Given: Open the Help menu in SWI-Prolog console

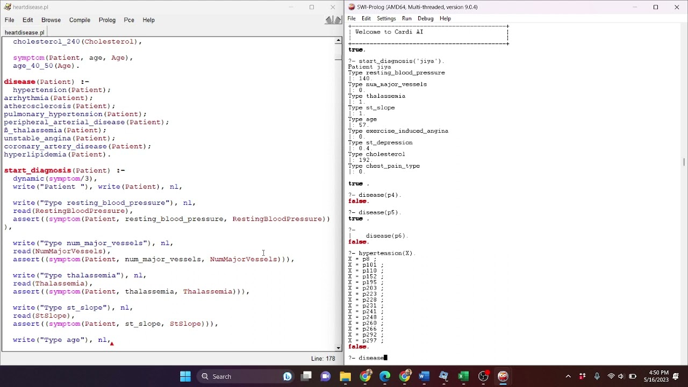Looking at the screenshot, I should pos(445,18).
